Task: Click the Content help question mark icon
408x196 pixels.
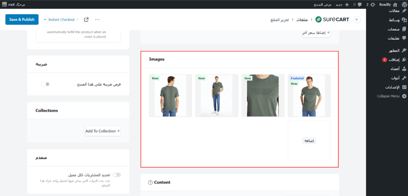Action: (150, 182)
